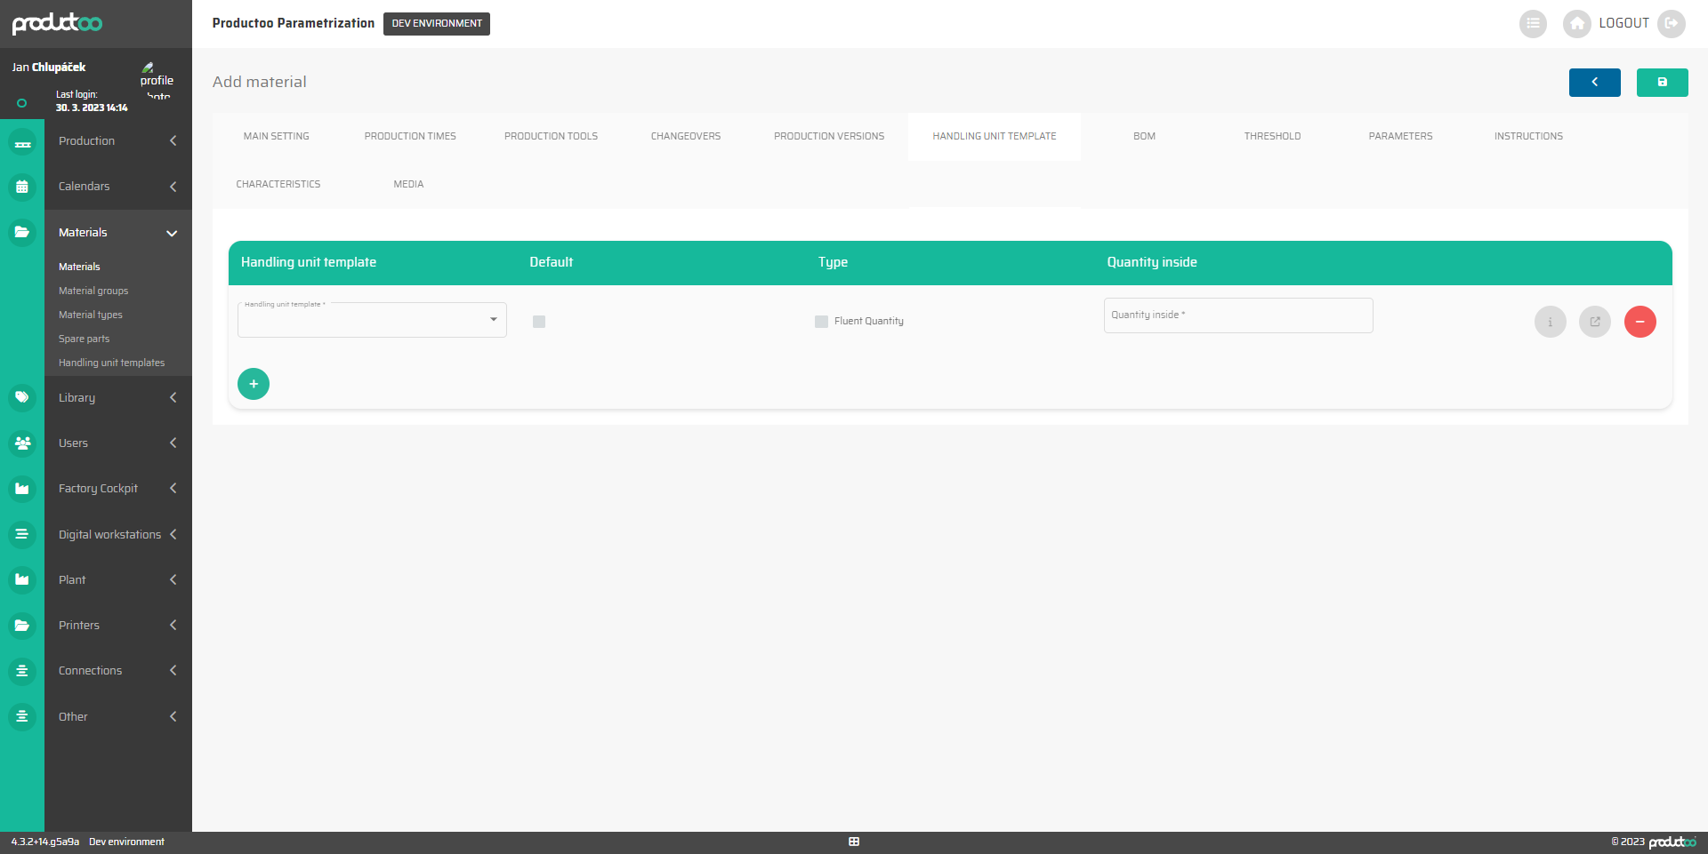Enable Fluent Quantity
This screenshot has height=854, width=1708.
(x=821, y=322)
